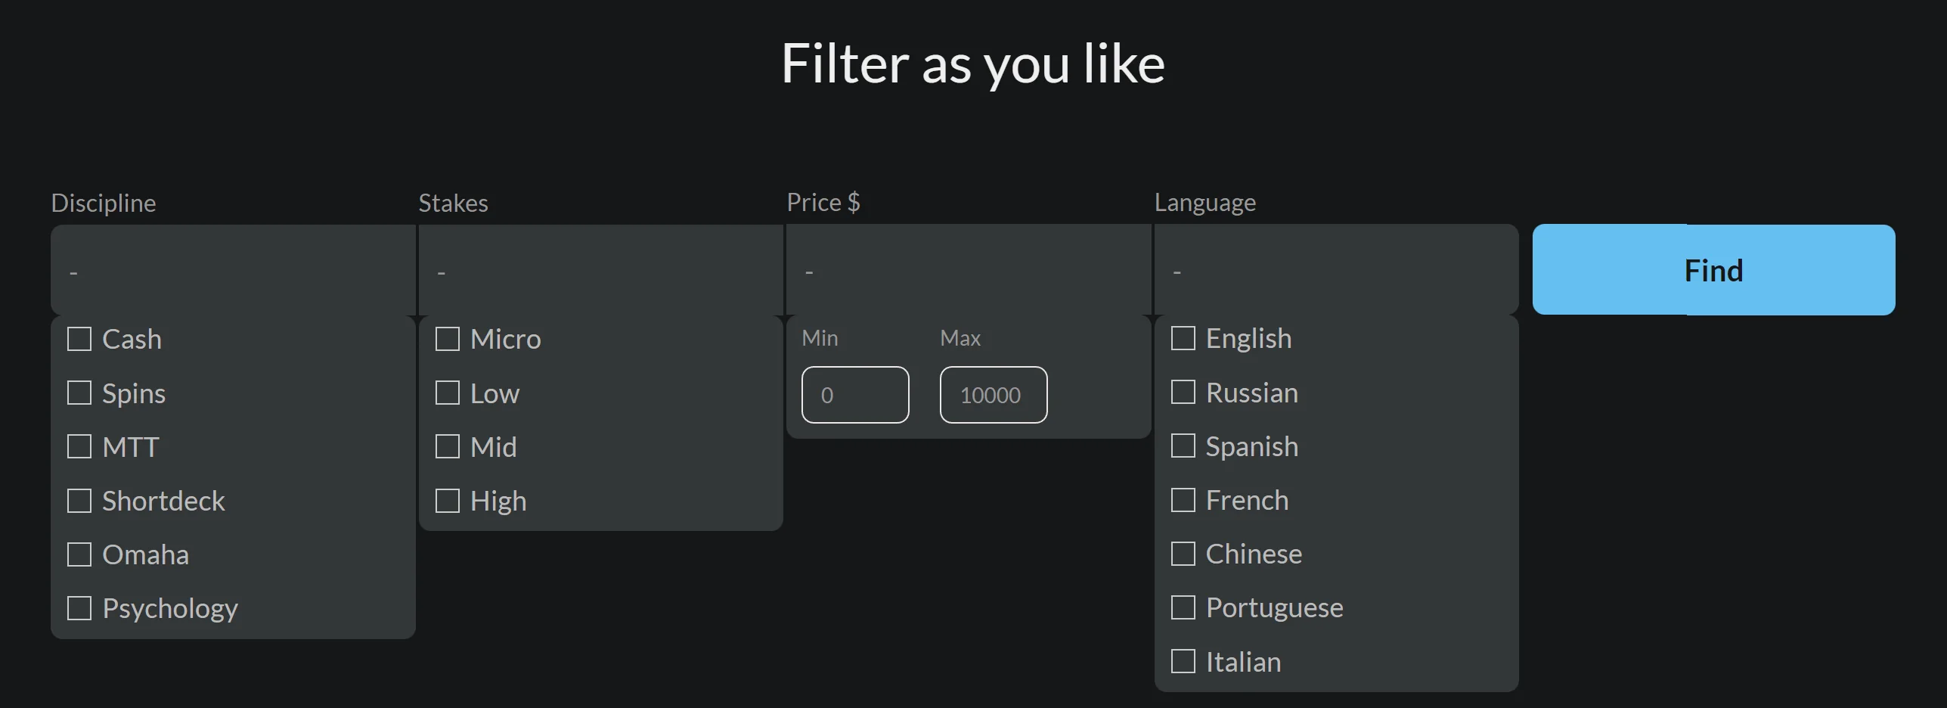Enable the Italian language option
This screenshot has width=1947, height=708.
coord(1183,661)
